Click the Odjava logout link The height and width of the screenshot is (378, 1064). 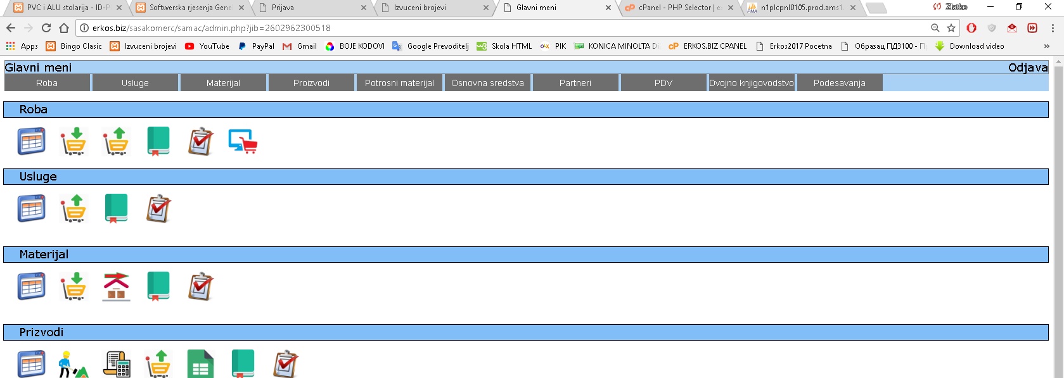tap(1027, 68)
